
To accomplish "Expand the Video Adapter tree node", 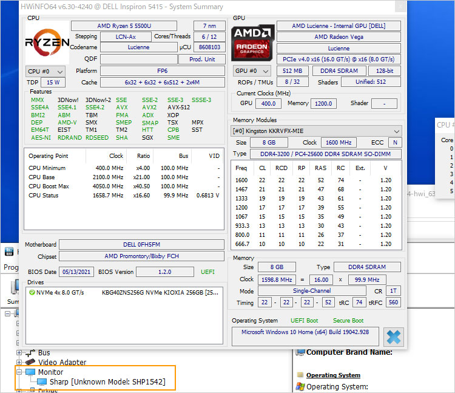I will pyautogui.click(x=19, y=362).
